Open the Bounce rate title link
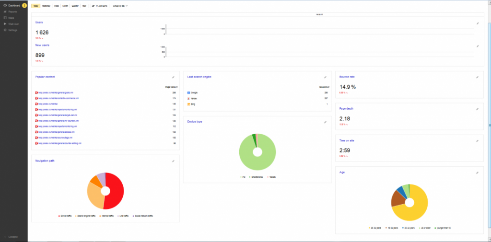This screenshot has width=491, height=242. pyautogui.click(x=347, y=77)
